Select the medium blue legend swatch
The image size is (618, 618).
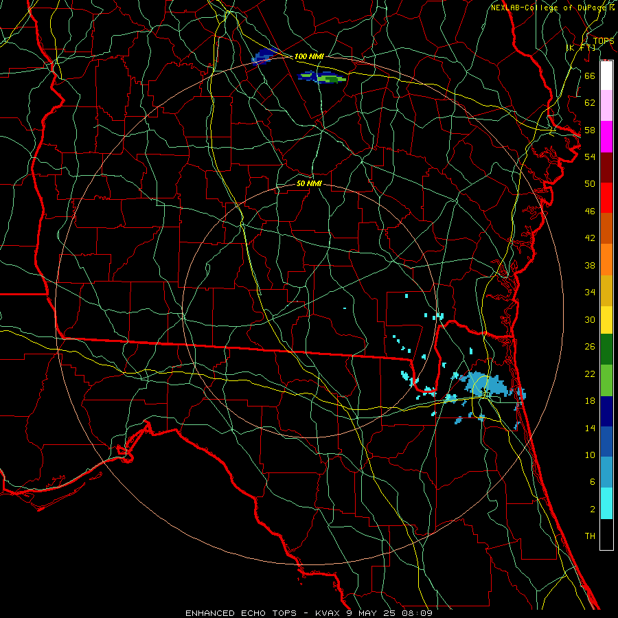(x=606, y=442)
